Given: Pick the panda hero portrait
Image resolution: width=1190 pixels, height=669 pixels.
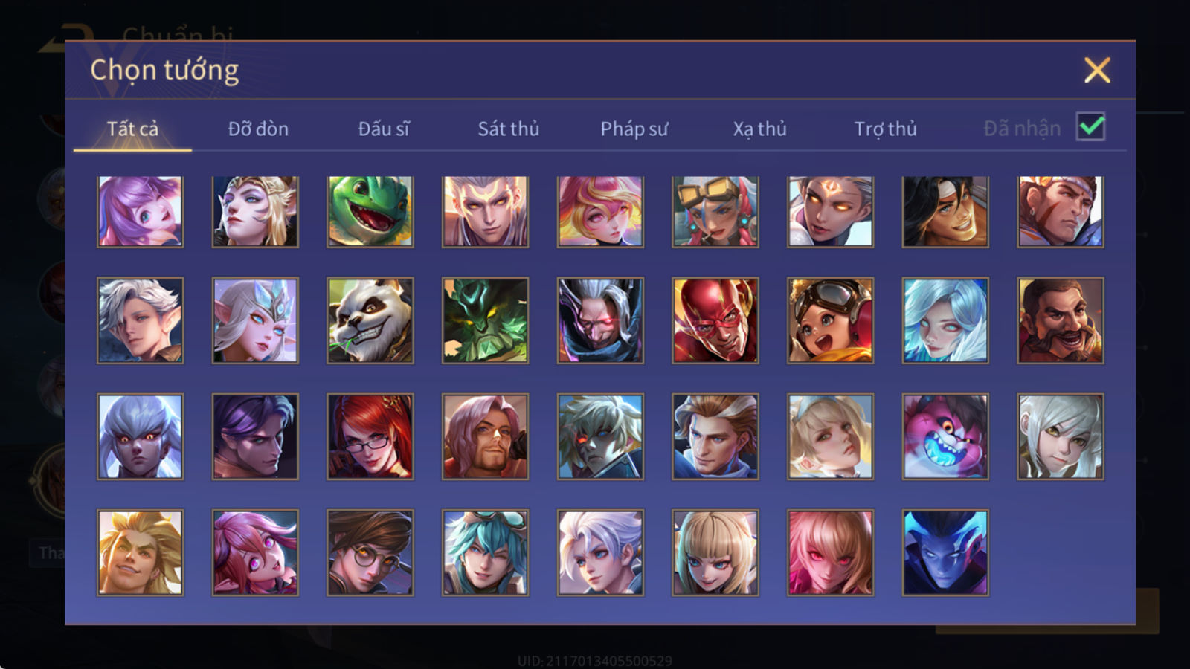Looking at the screenshot, I should pos(370,320).
